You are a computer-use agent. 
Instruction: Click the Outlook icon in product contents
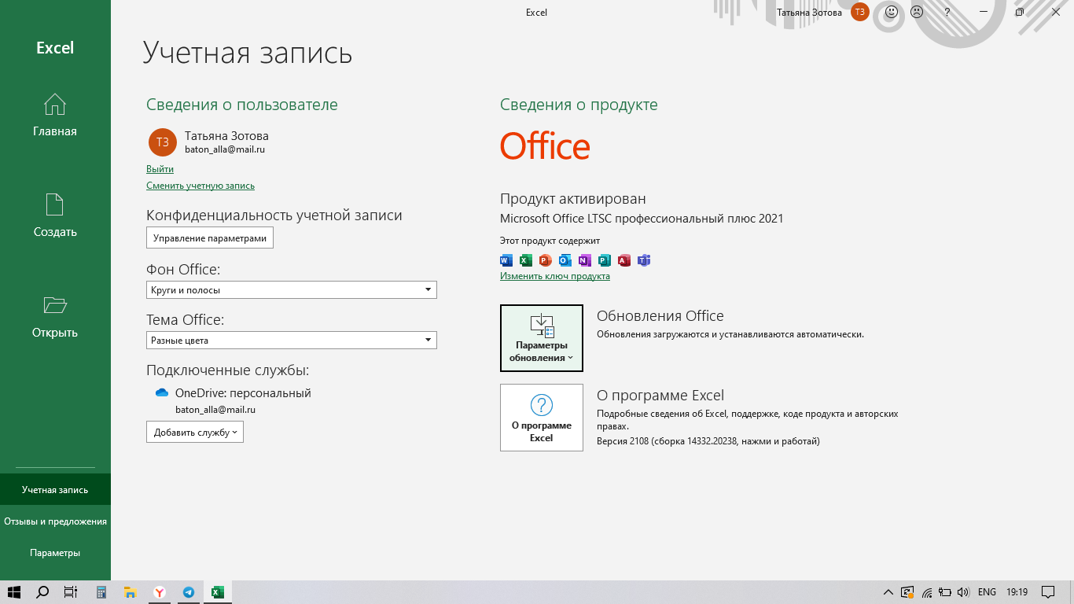(565, 260)
